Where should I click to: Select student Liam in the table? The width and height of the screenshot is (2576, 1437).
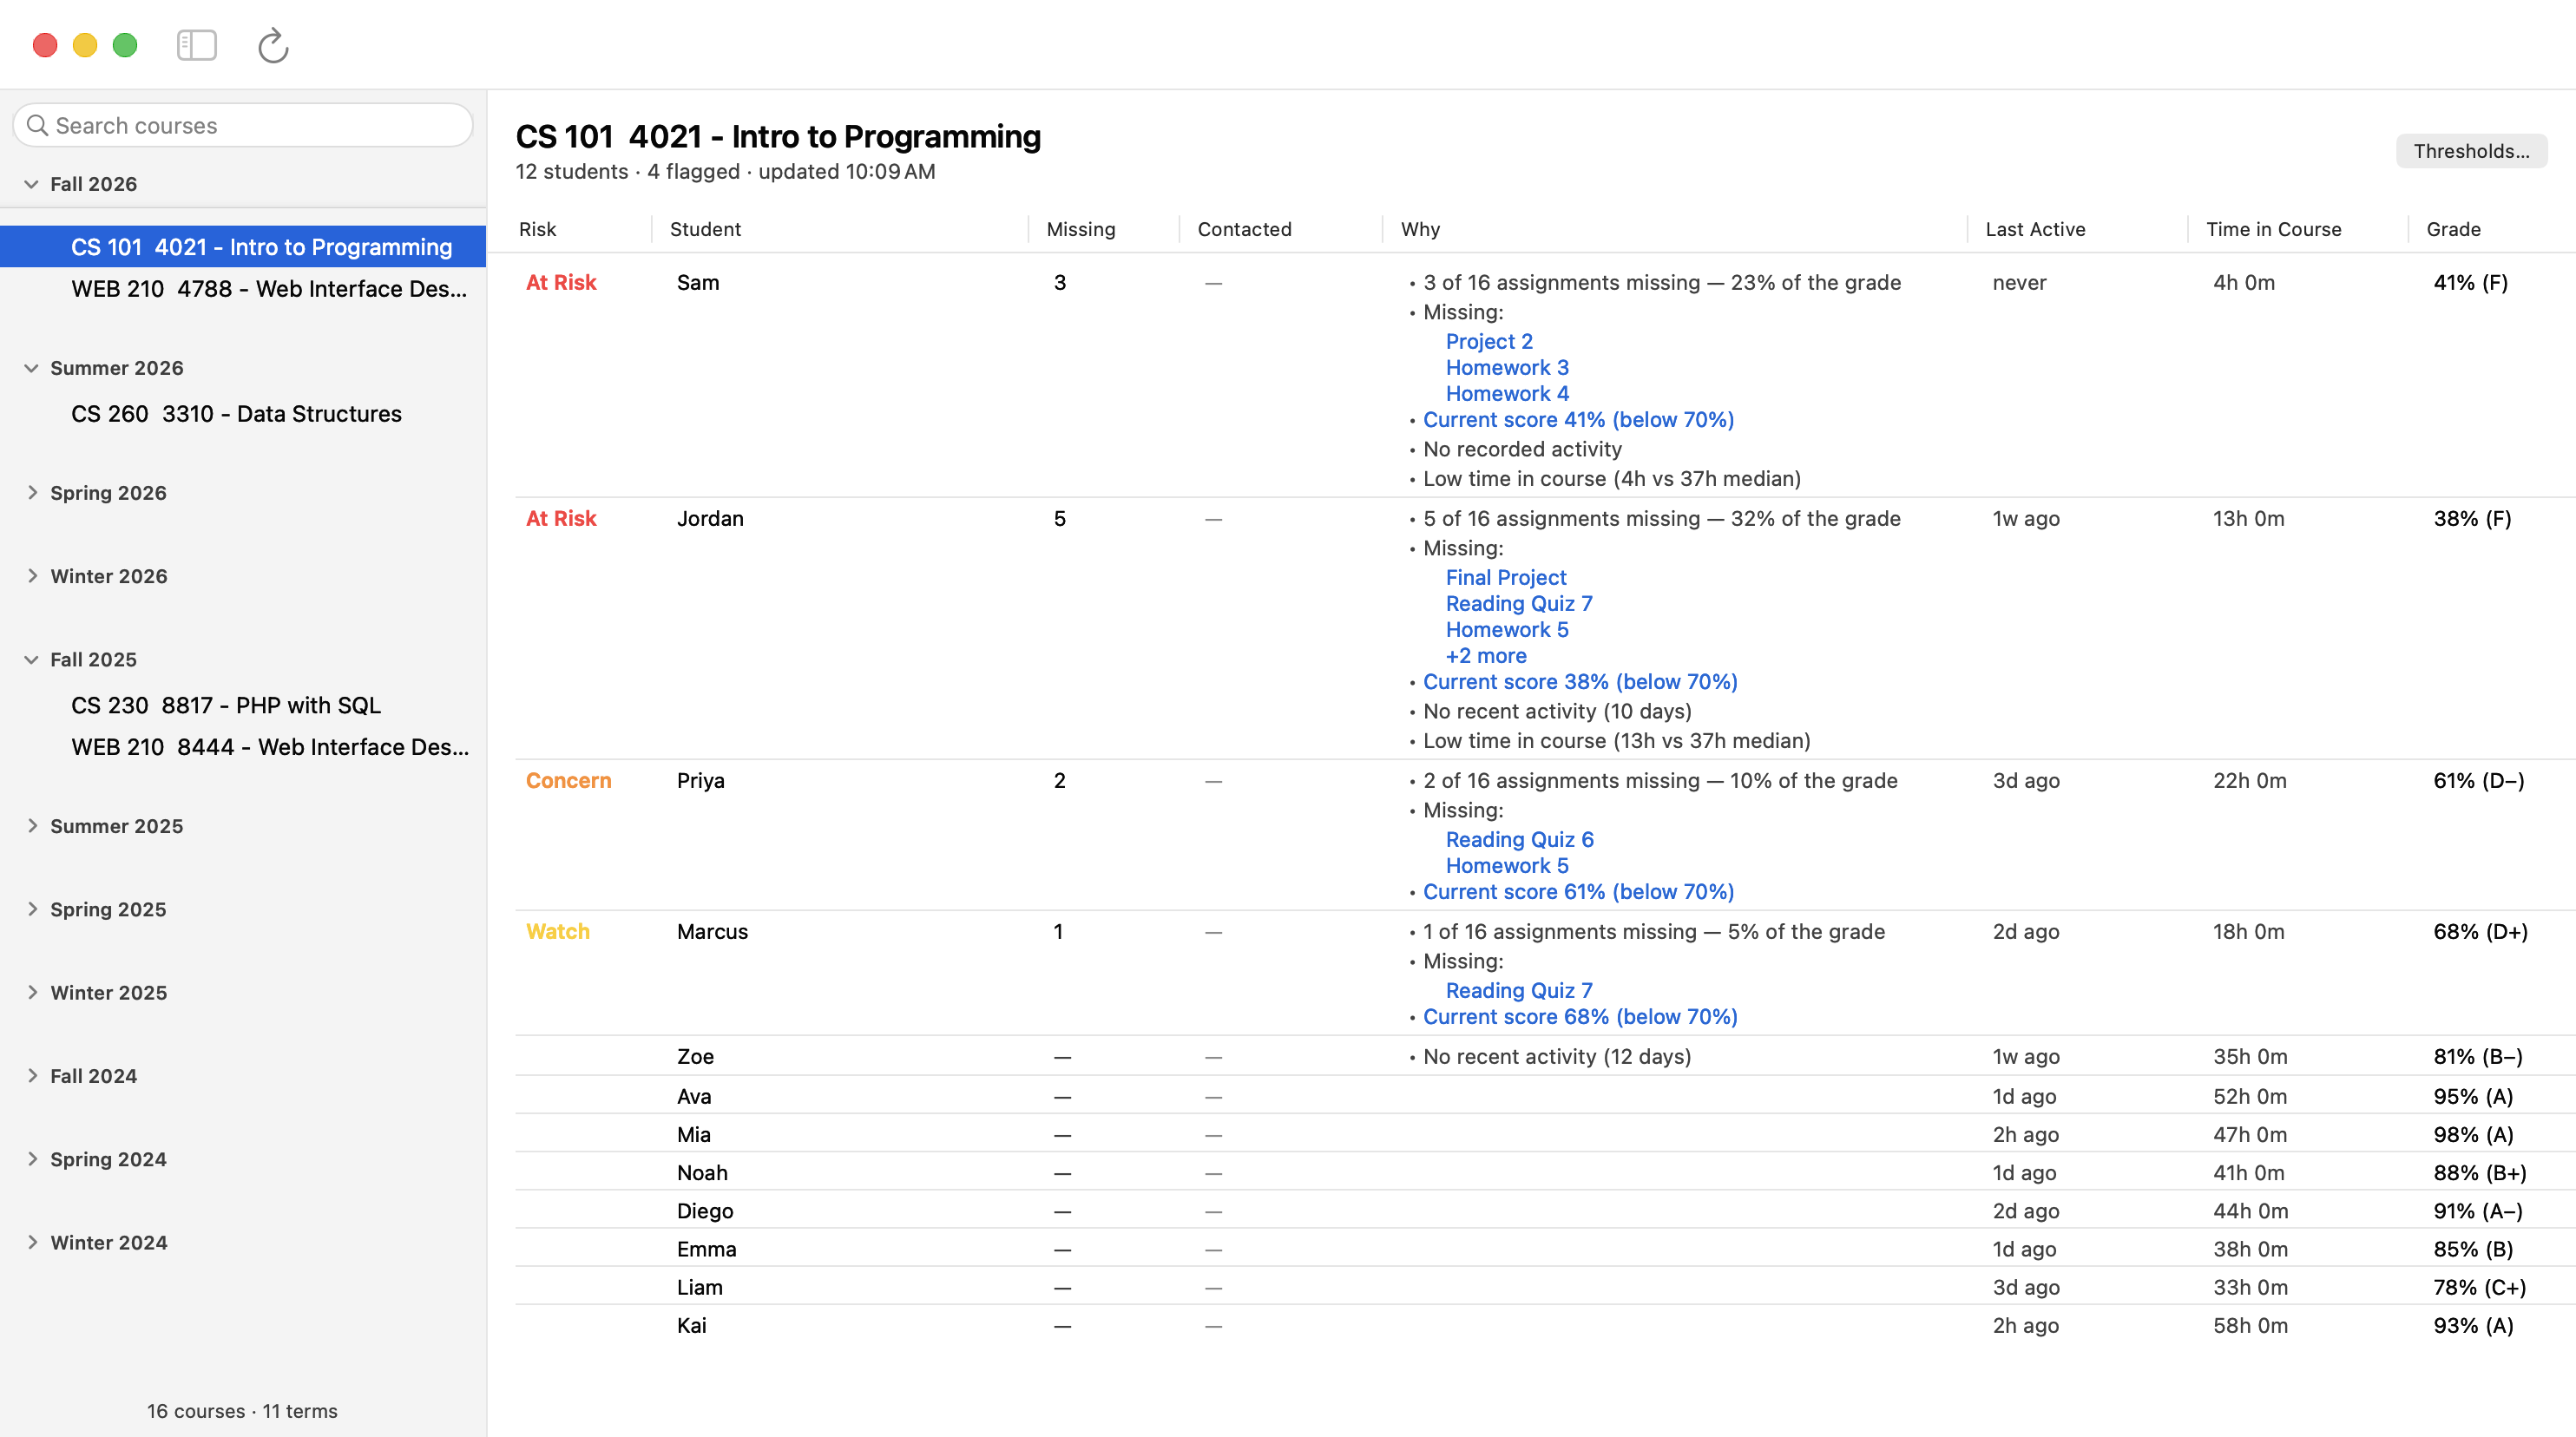coord(699,1288)
